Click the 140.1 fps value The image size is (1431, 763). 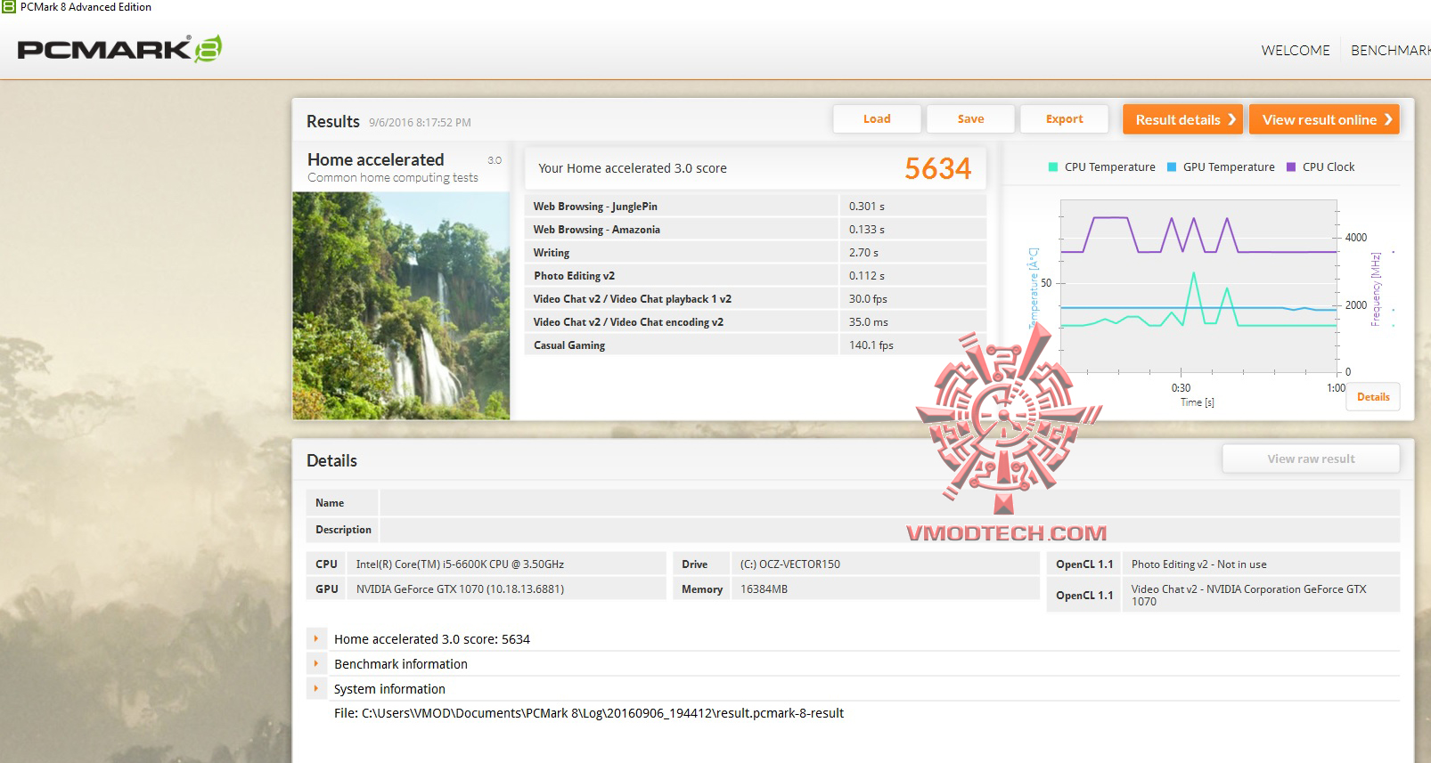coord(871,345)
